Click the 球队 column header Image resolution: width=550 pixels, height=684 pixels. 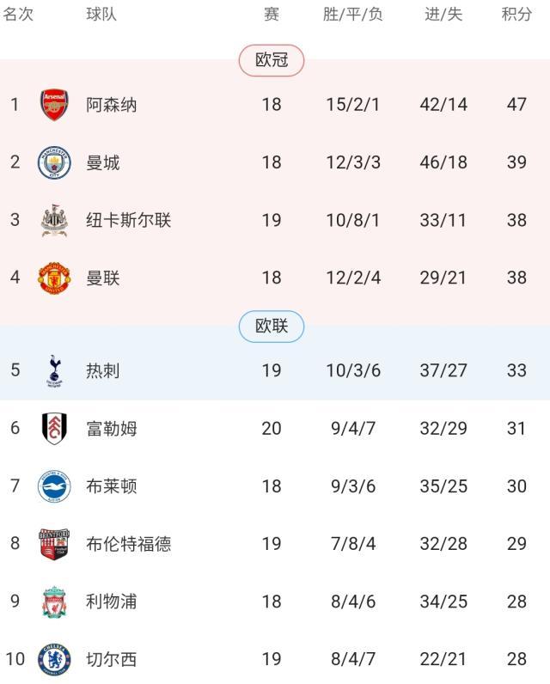pyautogui.click(x=101, y=15)
